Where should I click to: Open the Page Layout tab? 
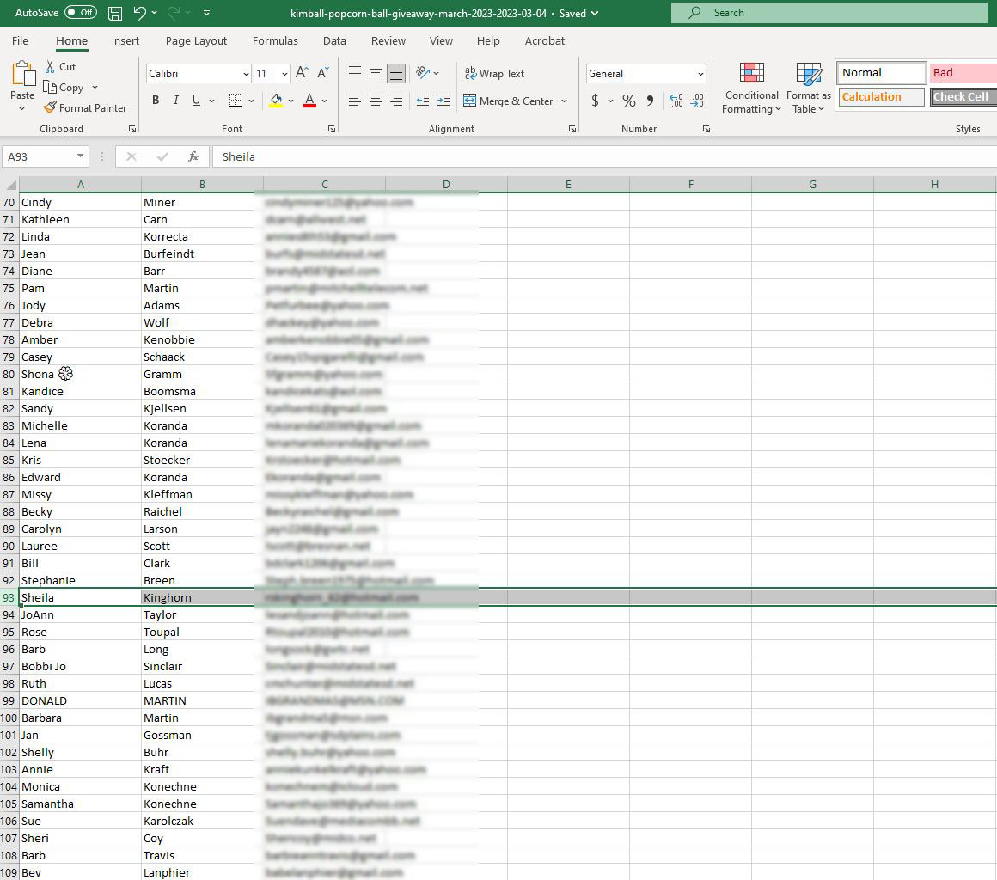[x=196, y=40]
